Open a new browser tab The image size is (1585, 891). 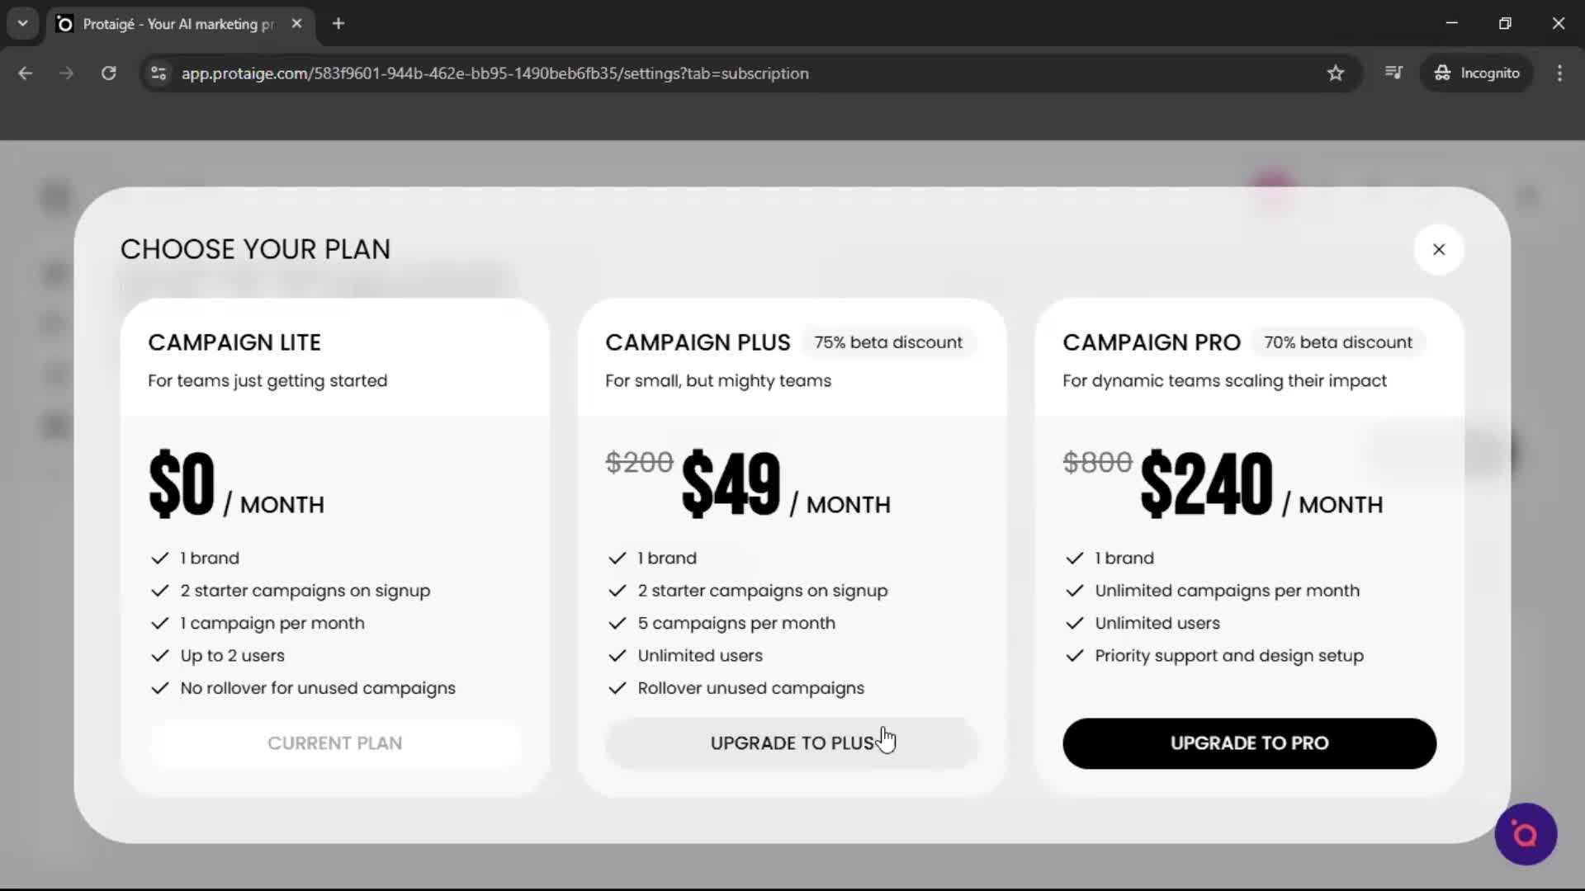click(x=338, y=24)
